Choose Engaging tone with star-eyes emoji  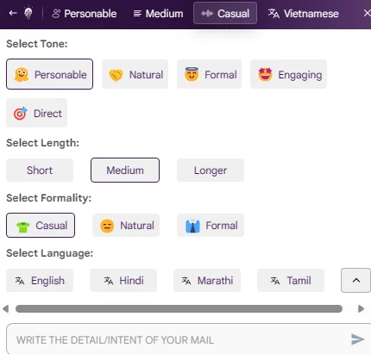[288, 74]
